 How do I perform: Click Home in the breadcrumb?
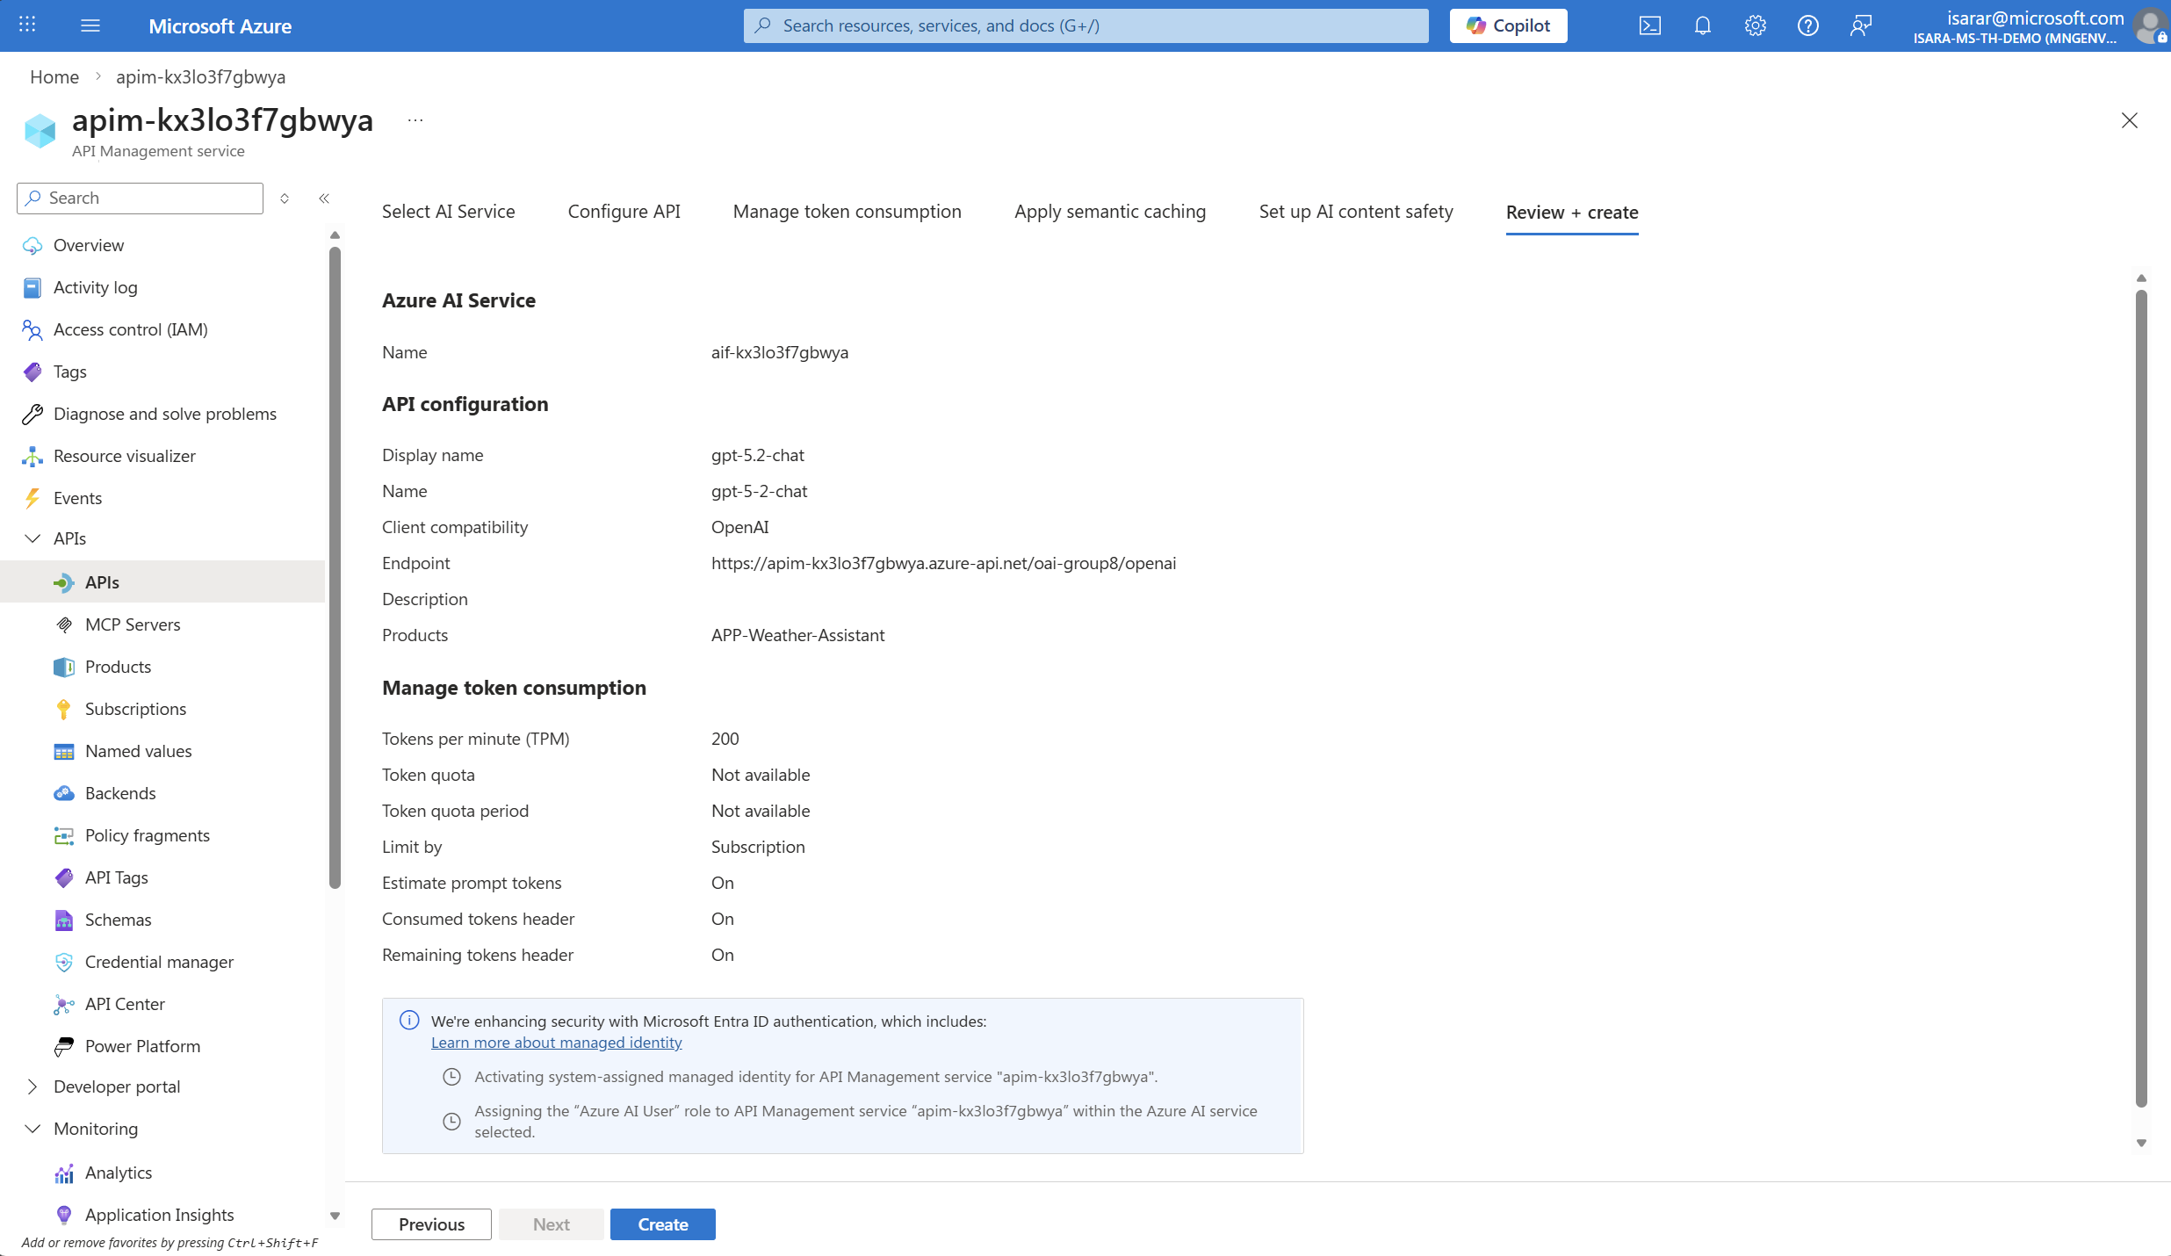point(54,76)
